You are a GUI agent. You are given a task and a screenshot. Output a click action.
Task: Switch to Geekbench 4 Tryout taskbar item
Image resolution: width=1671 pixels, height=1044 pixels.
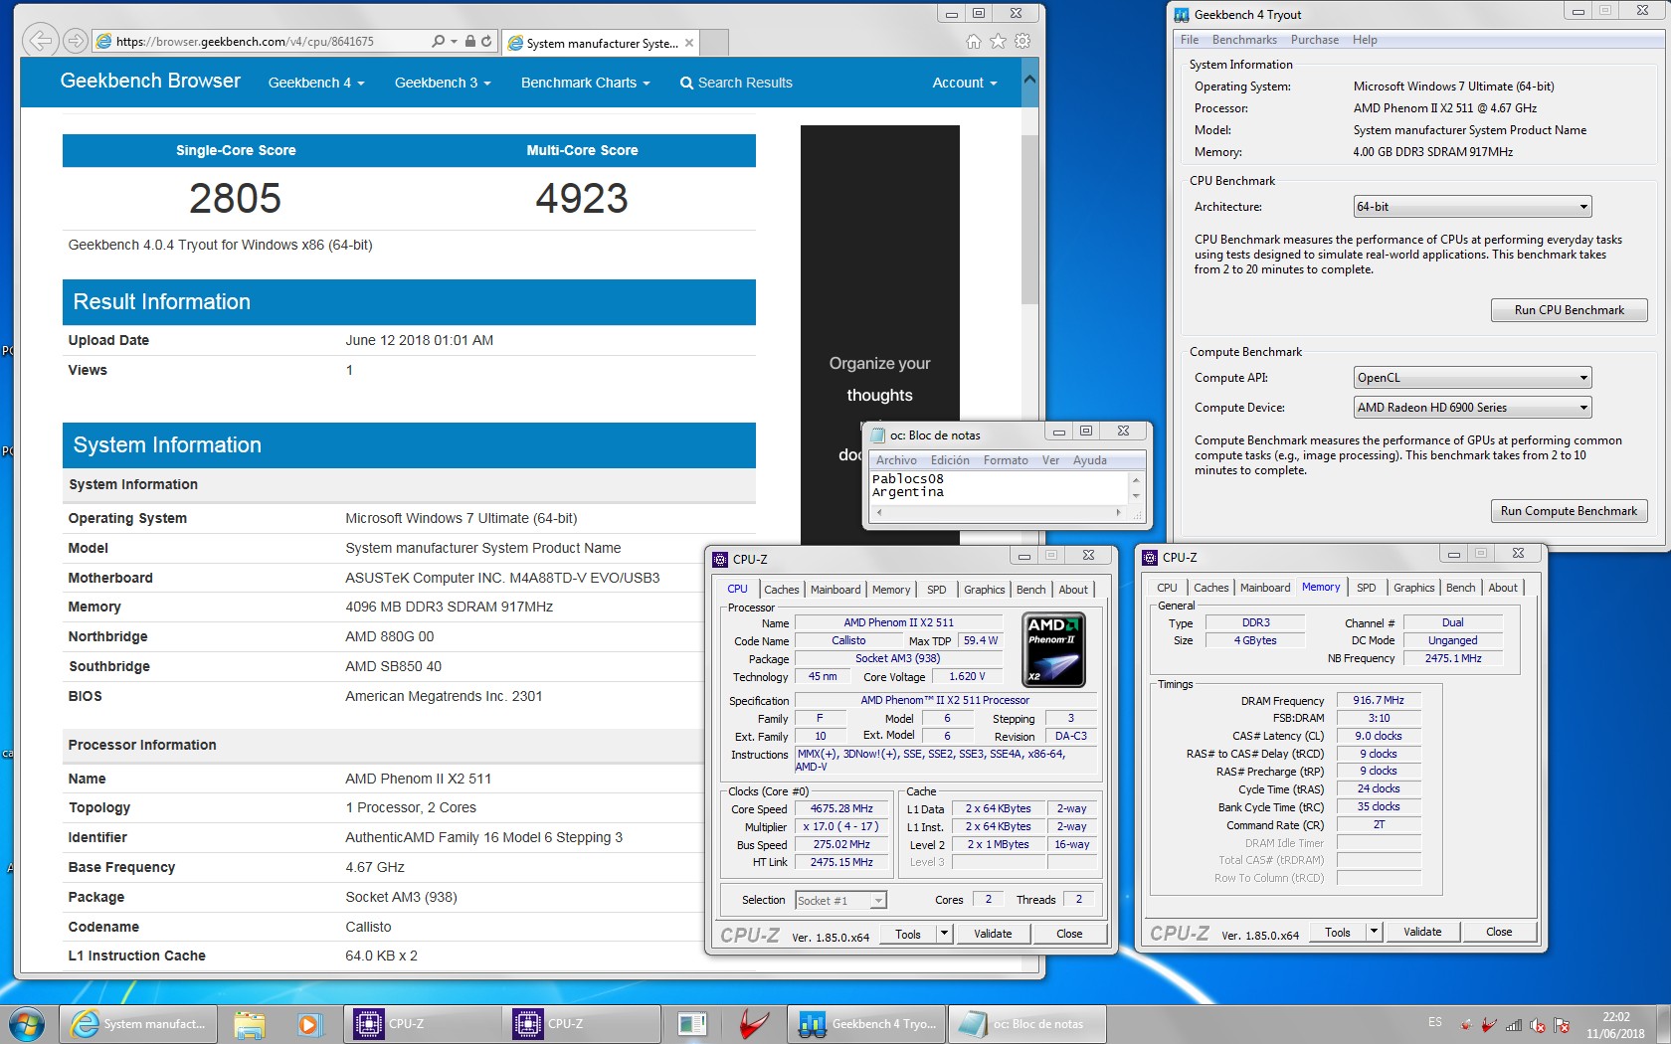tap(866, 1023)
